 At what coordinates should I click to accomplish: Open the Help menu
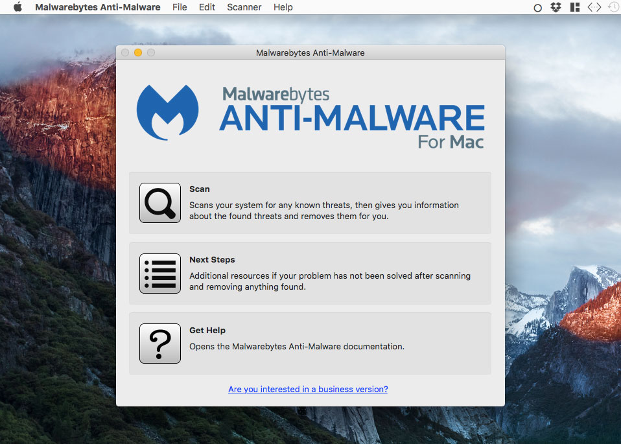[283, 7]
